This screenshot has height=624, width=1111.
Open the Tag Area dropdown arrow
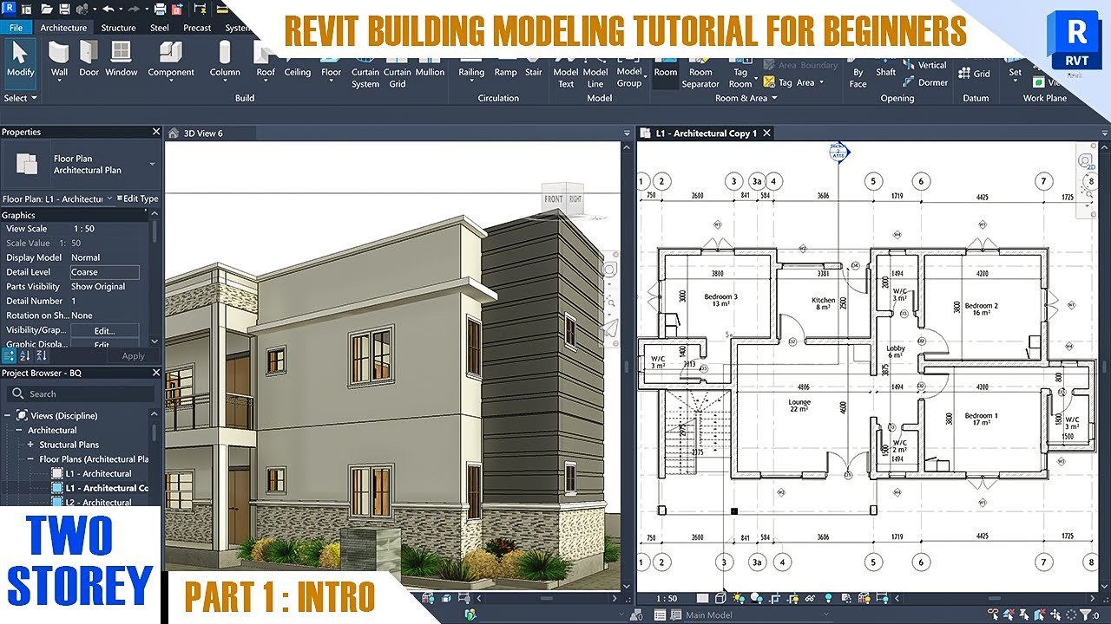[821, 82]
